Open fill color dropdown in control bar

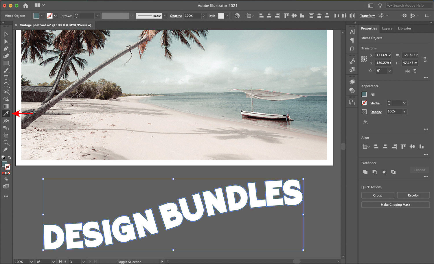[42, 16]
